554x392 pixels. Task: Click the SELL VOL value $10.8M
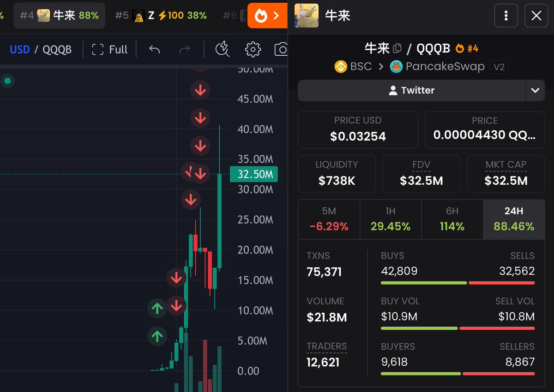(x=517, y=316)
